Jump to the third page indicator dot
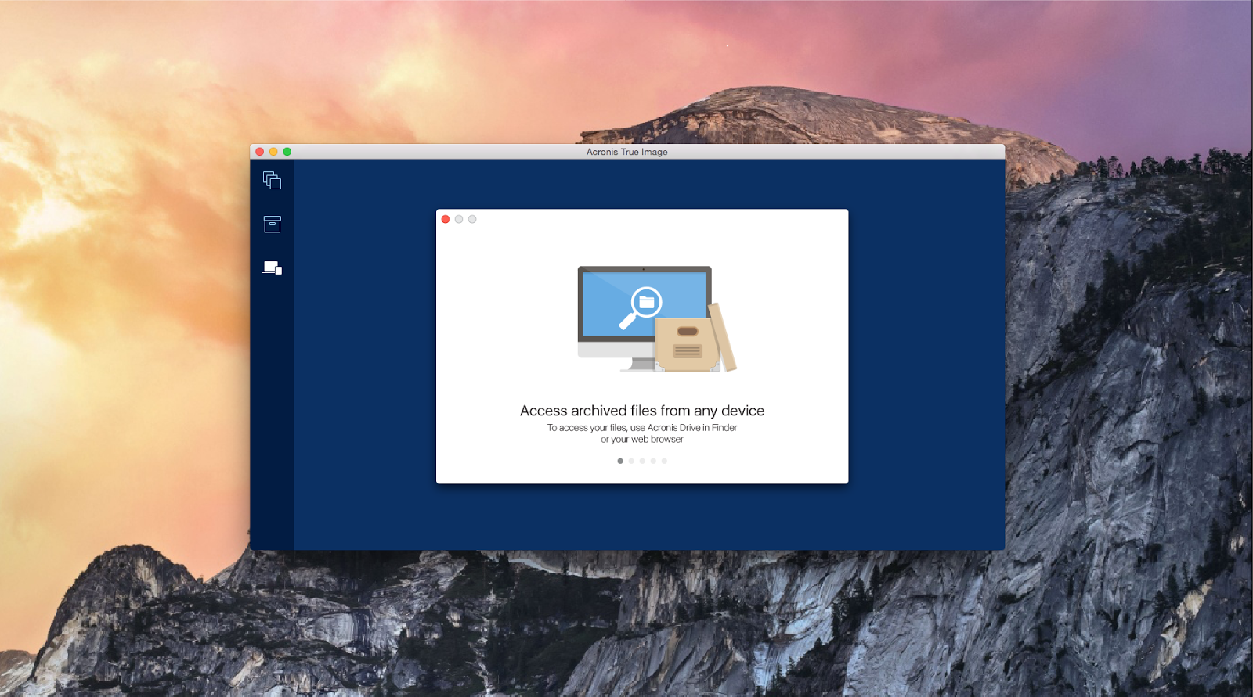The height and width of the screenshot is (697, 1253). [x=642, y=461]
